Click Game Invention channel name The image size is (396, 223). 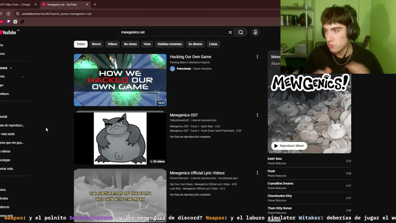click(x=202, y=69)
